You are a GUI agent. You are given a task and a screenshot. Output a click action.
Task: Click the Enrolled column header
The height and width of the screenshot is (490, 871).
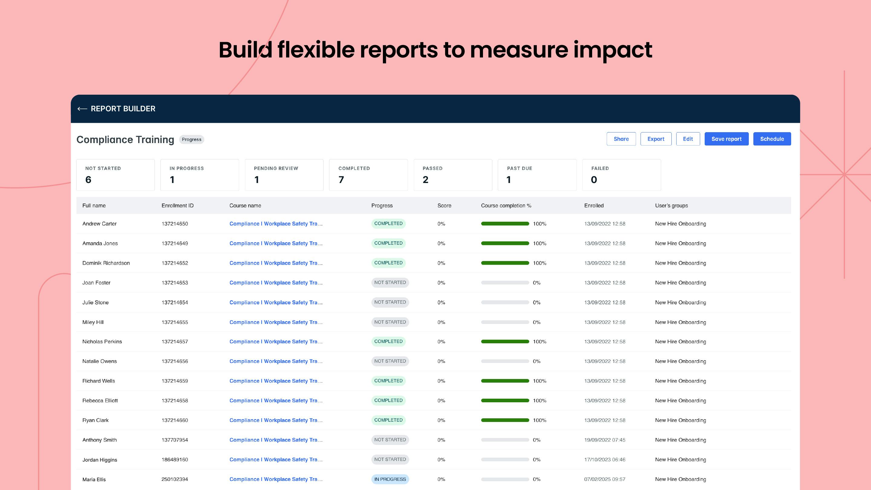[594, 206]
